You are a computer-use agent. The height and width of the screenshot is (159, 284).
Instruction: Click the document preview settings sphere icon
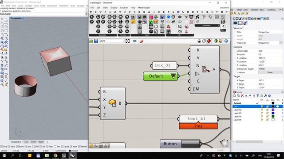[221, 41]
